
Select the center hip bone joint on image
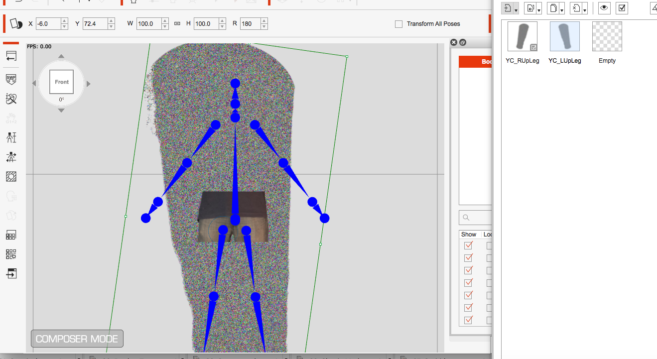click(235, 220)
